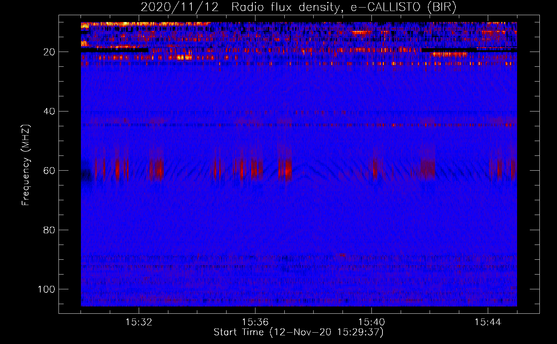
Task: Click the "15:36" time tick label
Action: click(255, 322)
